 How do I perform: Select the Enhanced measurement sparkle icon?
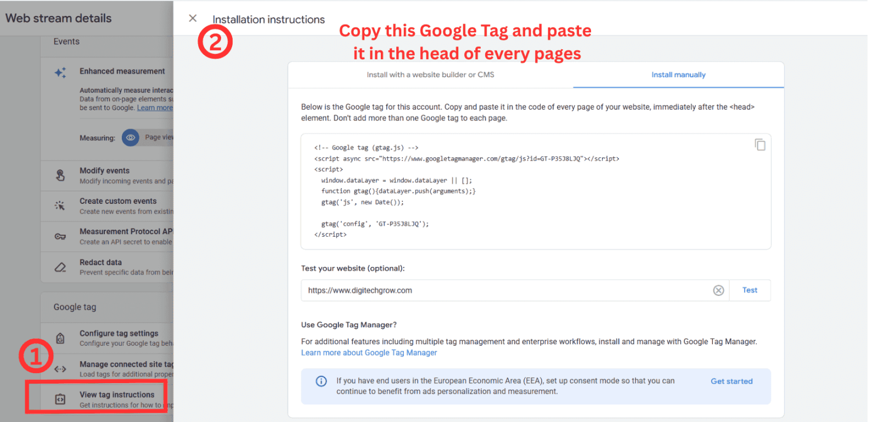tap(60, 72)
